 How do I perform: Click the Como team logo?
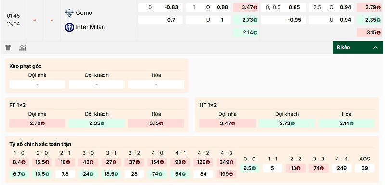tap(69, 13)
